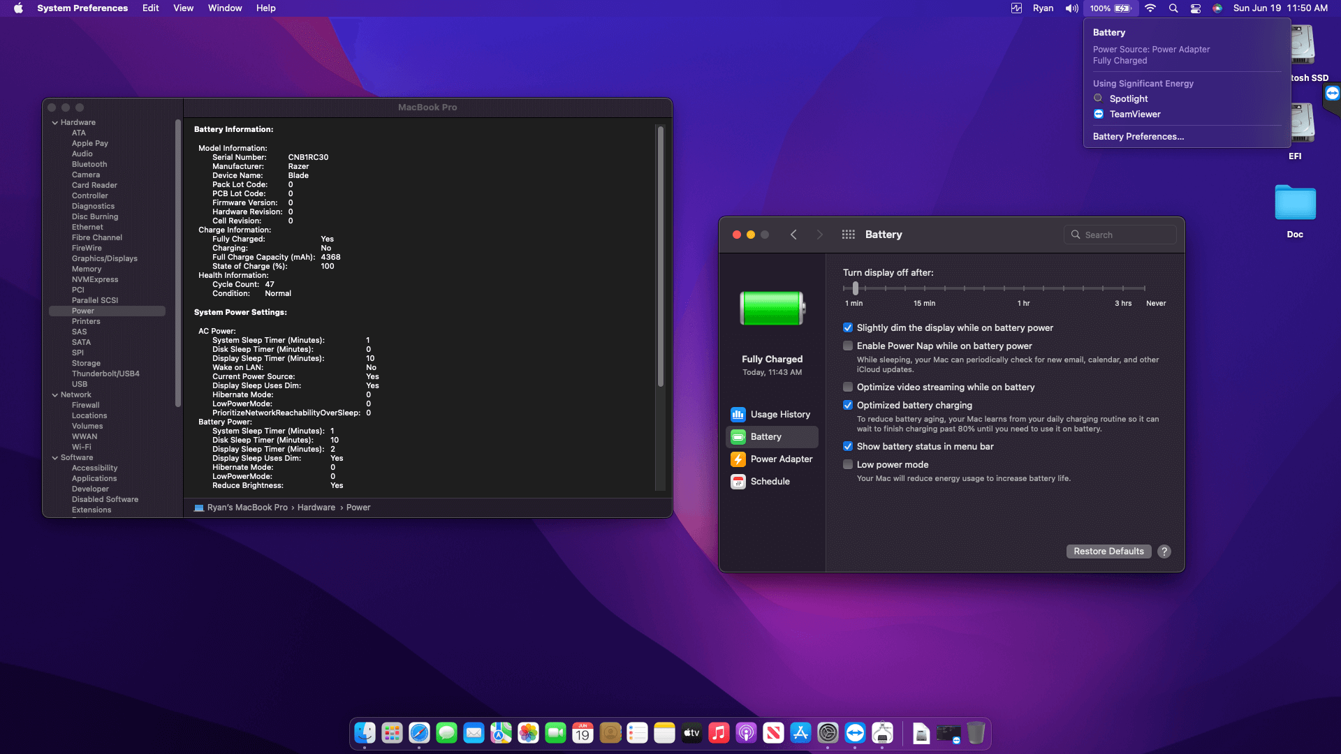Open the System Preferences app menu
This screenshot has height=754, width=1341.
click(82, 8)
